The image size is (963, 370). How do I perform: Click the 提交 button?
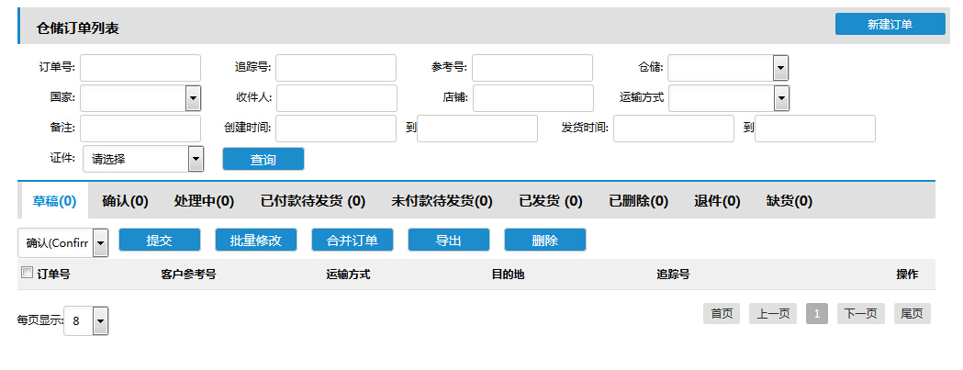[x=159, y=240]
